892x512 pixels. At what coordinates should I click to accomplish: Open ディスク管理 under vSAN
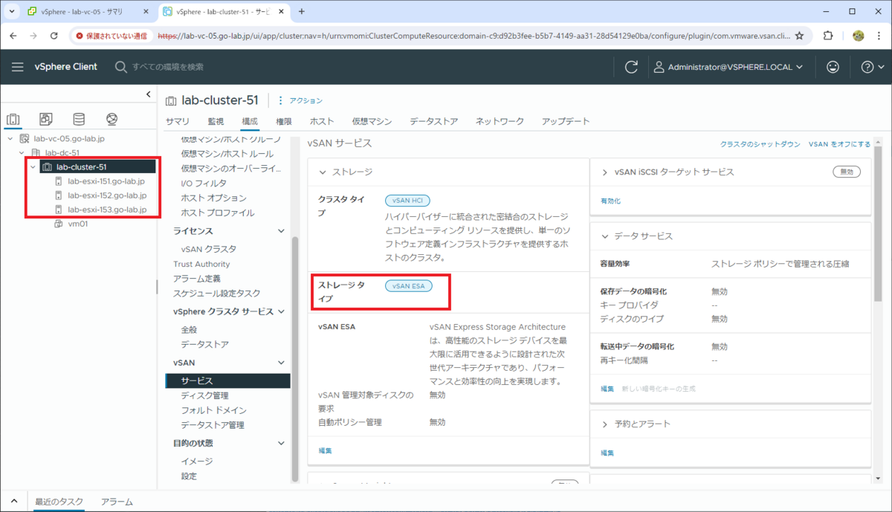(204, 395)
